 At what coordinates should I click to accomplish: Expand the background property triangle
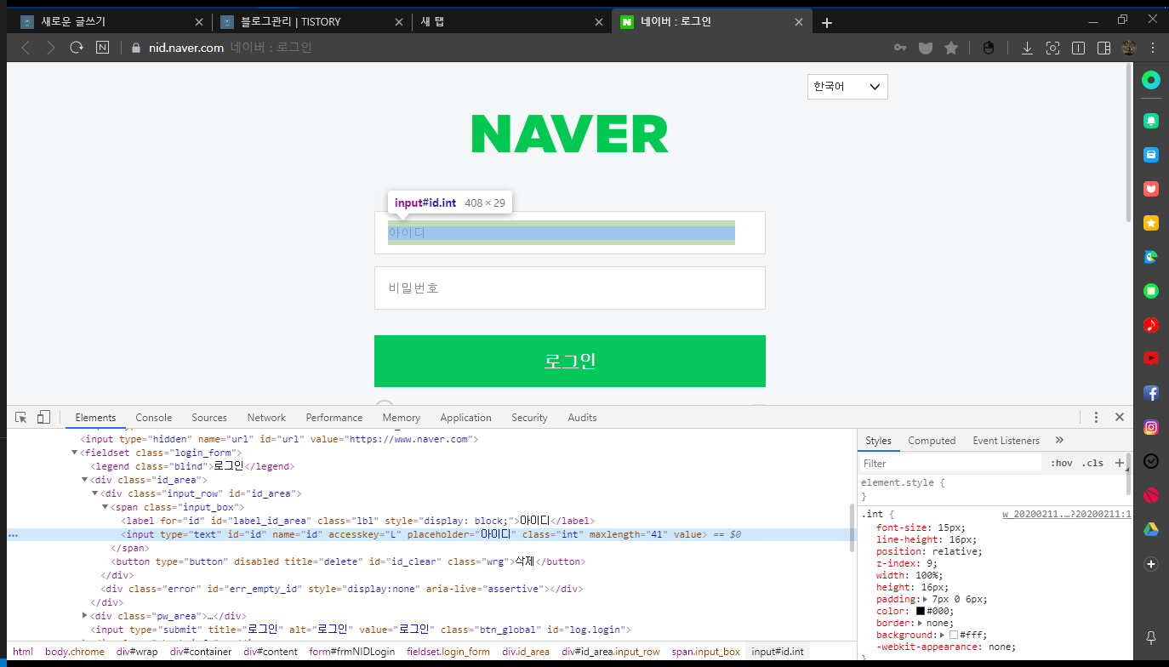pos(943,636)
